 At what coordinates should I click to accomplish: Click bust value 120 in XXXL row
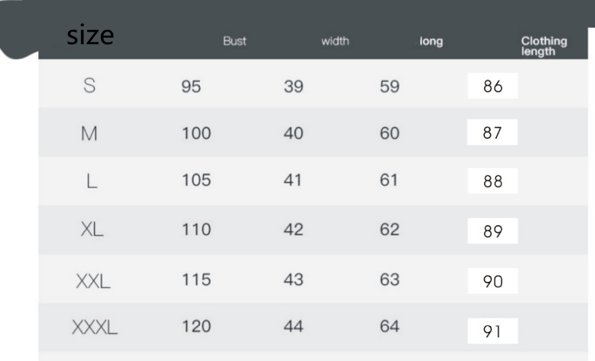[197, 326]
